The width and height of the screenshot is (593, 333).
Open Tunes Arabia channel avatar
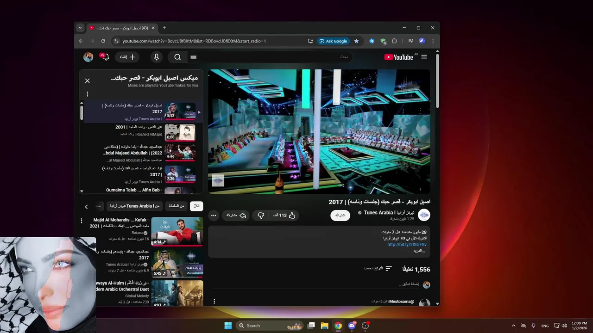424,215
